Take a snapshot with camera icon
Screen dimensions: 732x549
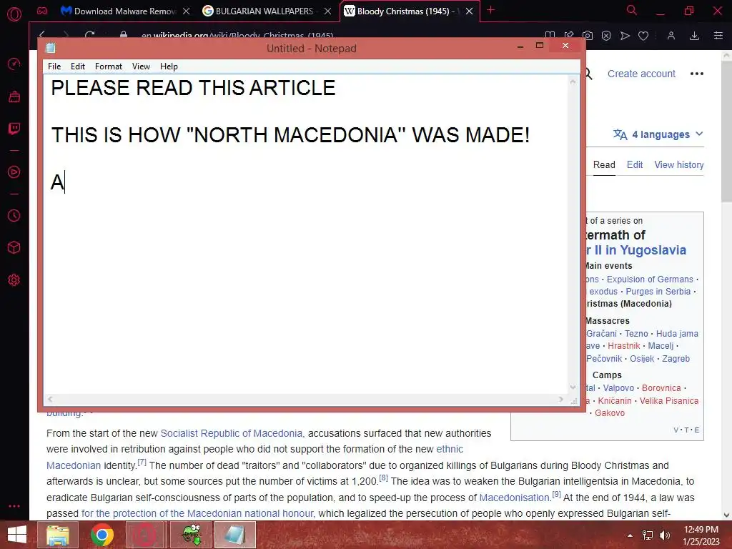588,36
